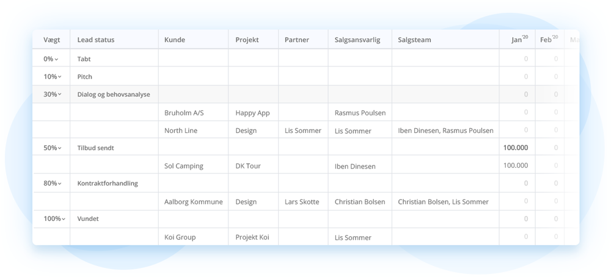Open the Bruholm A/S customer cell

tap(184, 113)
